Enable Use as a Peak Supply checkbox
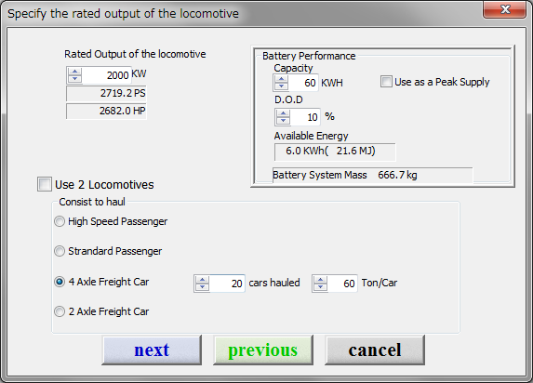Image resolution: width=533 pixels, height=383 pixels. (x=386, y=82)
